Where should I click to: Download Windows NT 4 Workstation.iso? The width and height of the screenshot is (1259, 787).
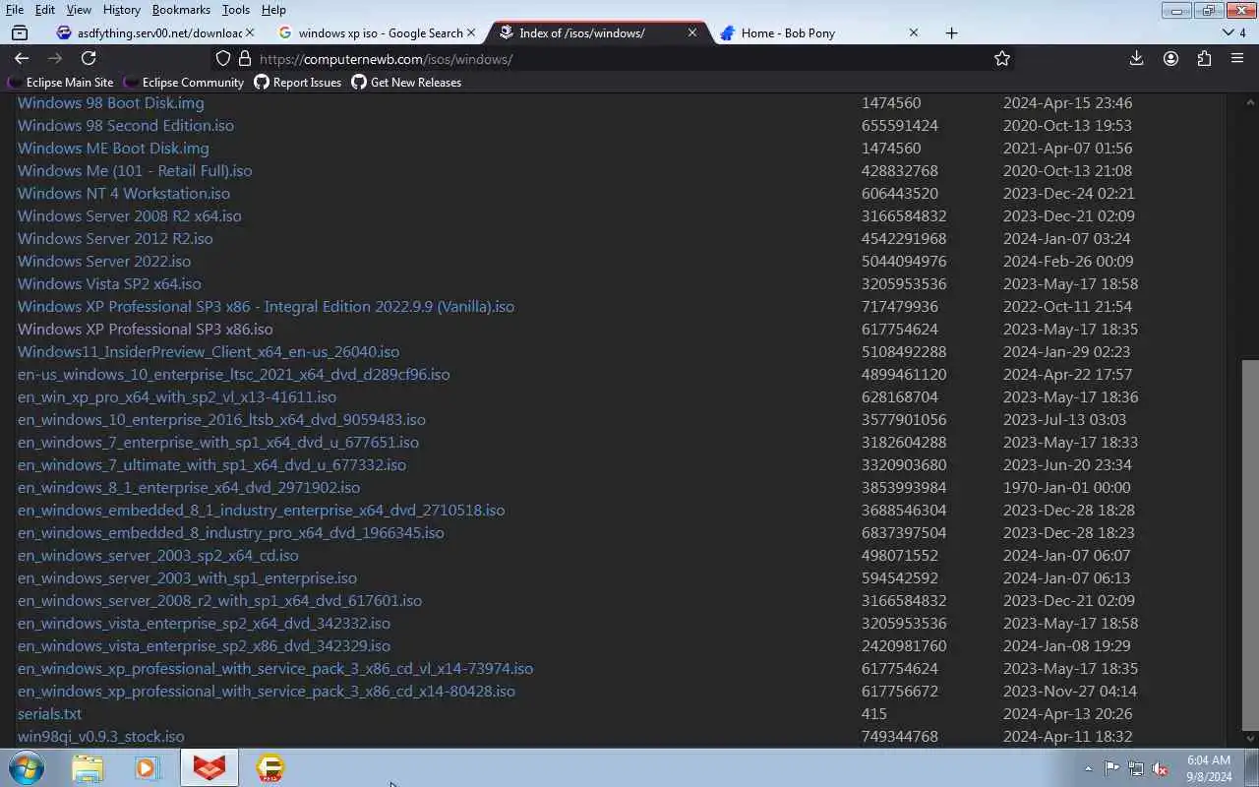tap(124, 193)
